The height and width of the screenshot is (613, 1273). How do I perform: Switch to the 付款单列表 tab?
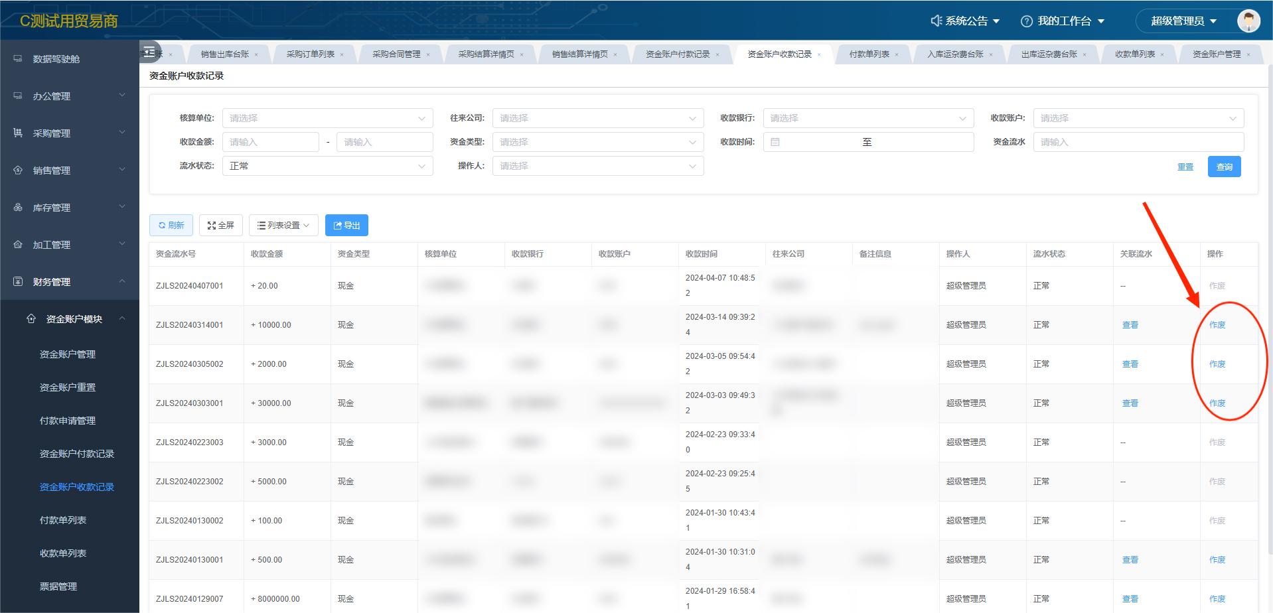[869, 54]
